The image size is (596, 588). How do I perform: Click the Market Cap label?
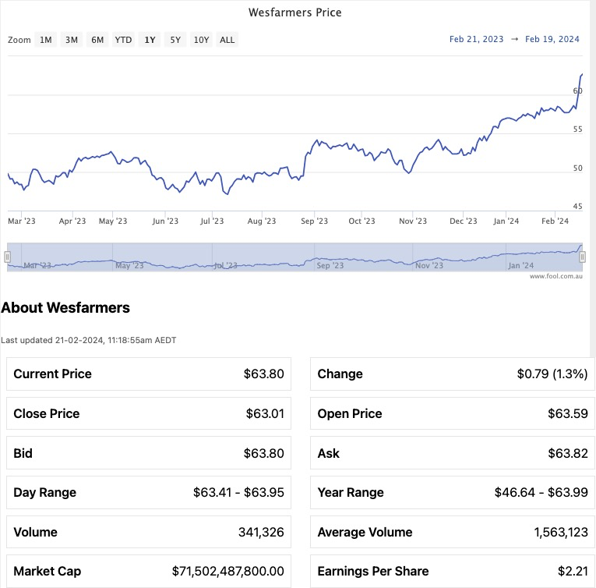[47, 572]
